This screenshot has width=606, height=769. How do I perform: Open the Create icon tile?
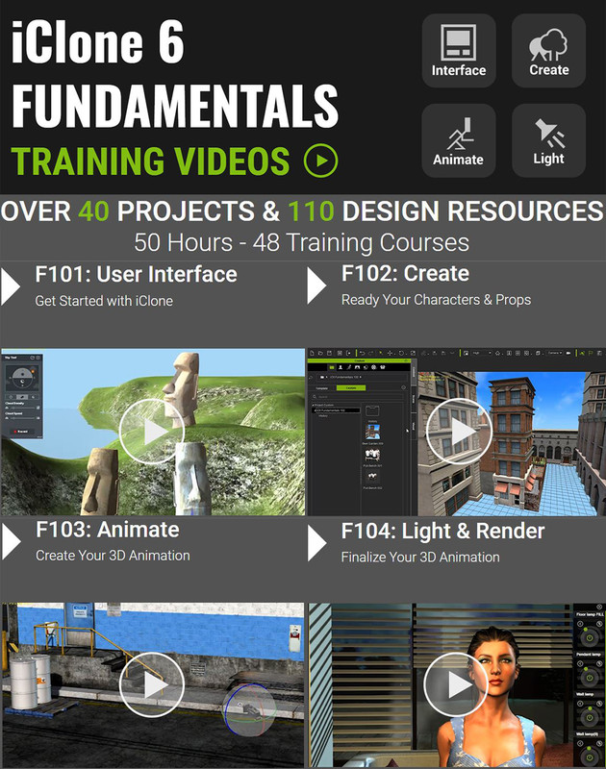[x=548, y=51]
